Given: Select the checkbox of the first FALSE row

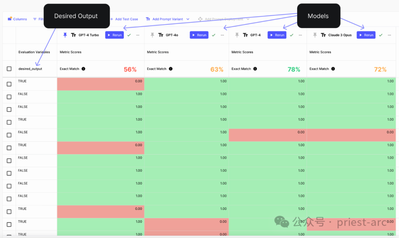Looking at the screenshot, I should point(9,97).
